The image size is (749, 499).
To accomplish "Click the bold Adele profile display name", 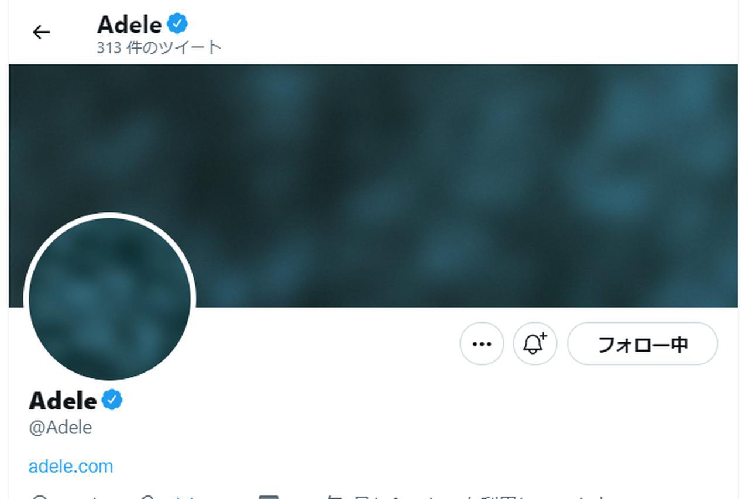I will tap(63, 401).
